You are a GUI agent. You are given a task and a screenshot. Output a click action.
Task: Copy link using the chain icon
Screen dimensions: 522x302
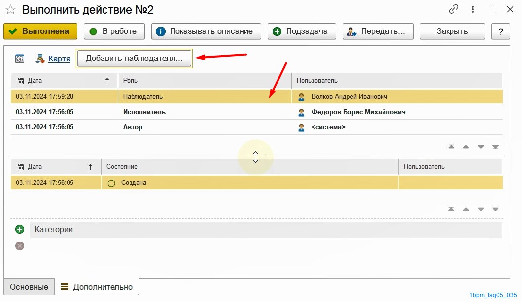(x=453, y=10)
